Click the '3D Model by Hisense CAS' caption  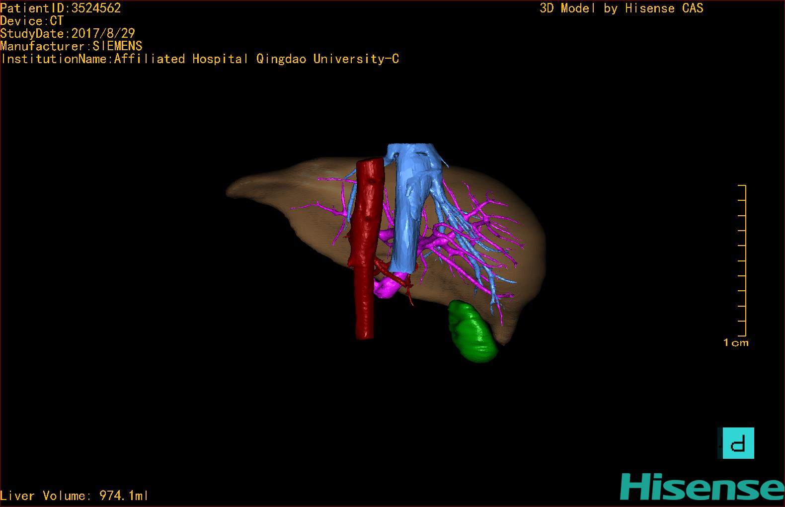pyautogui.click(x=622, y=8)
